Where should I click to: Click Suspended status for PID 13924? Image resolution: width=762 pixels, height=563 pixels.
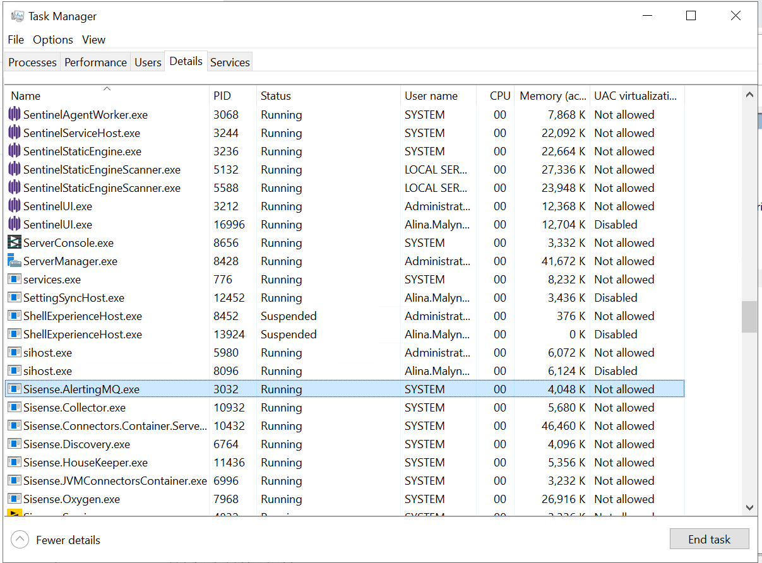tap(289, 335)
